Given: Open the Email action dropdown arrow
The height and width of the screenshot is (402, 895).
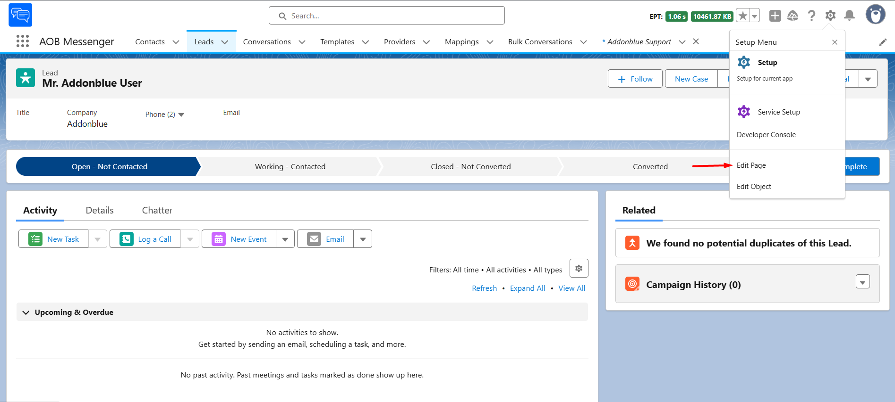Looking at the screenshot, I should pyautogui.click(x=363, y=239).
